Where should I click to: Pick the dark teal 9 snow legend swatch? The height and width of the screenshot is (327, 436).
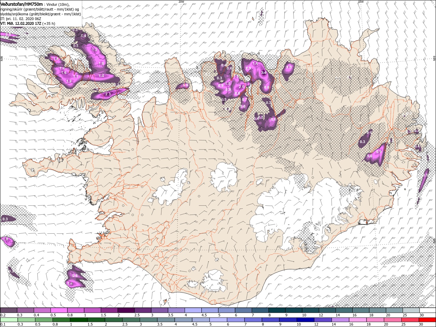pos(294,310)
